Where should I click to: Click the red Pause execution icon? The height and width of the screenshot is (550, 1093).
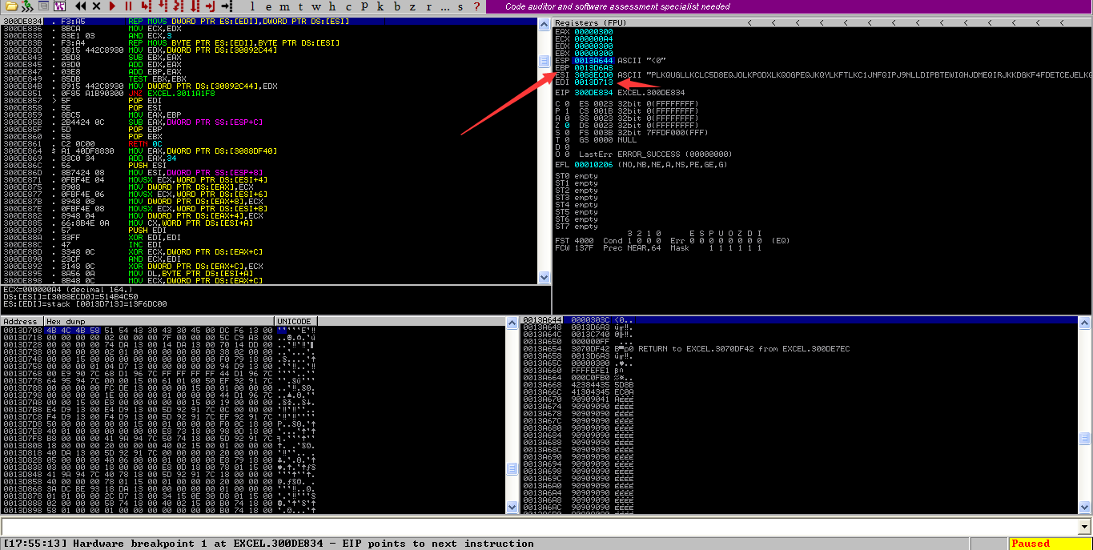128,6
